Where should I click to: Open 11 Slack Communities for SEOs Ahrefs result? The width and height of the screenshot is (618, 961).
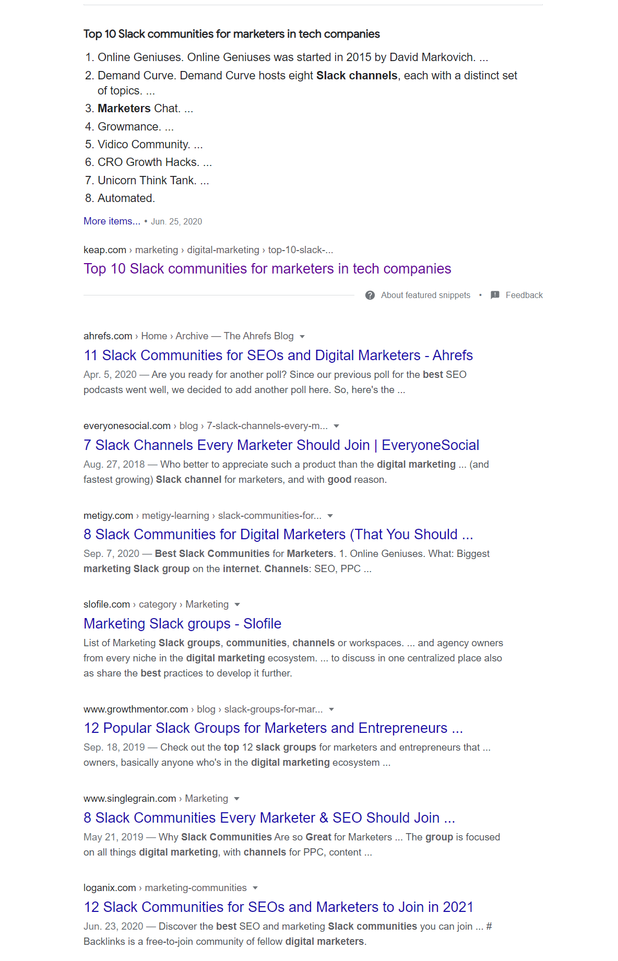[278, 355]
